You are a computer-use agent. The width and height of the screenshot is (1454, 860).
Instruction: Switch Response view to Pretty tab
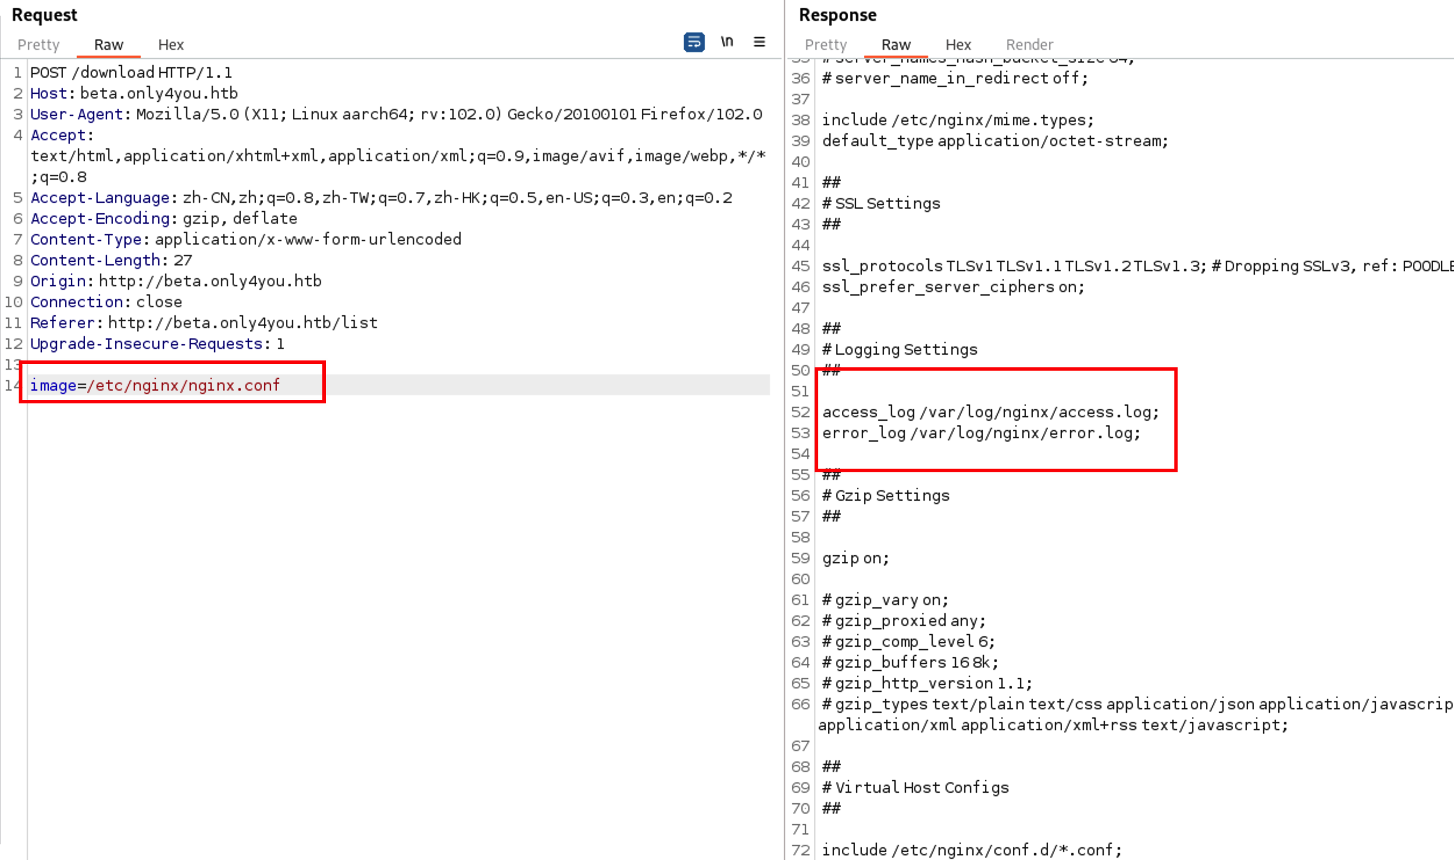point(826,45)
